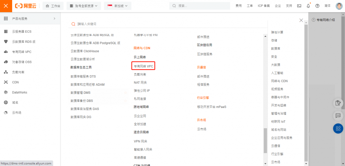Open 企业 menu

click(x=278, y=6)
